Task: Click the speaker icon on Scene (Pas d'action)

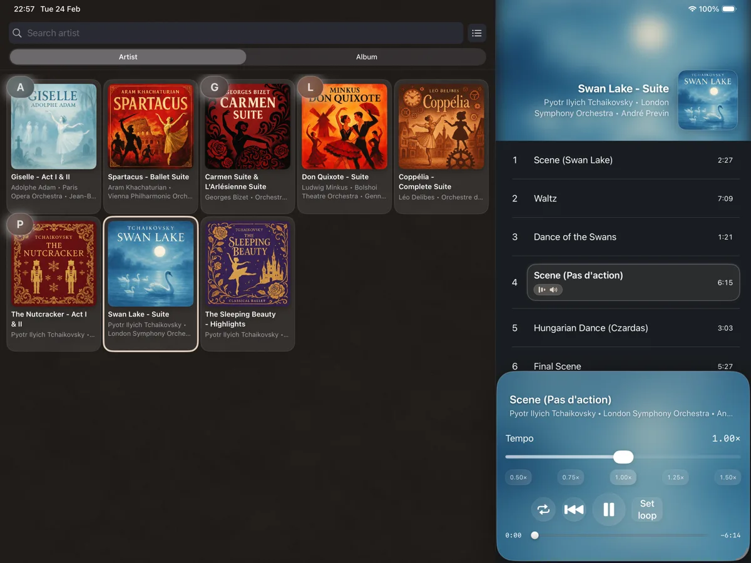Action: pyautogui.click(x=553, y=289)
